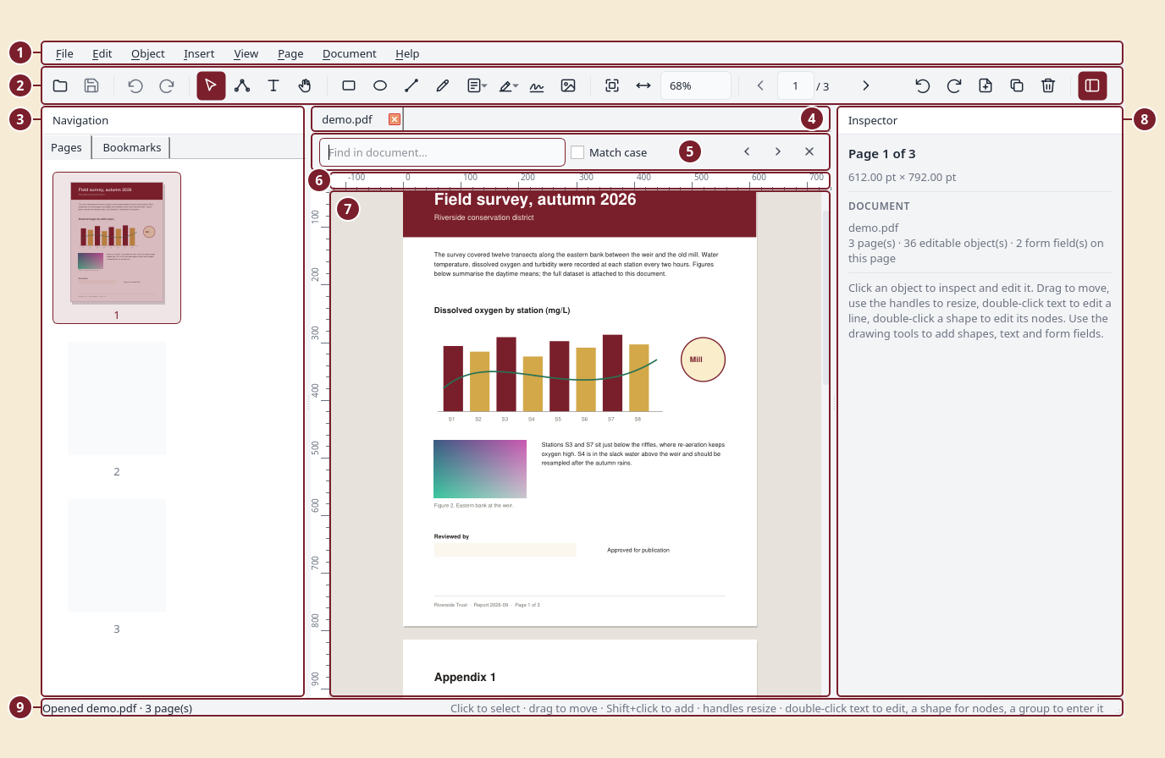
Task: Select the node editing tool
Action: tap(242, 85)
